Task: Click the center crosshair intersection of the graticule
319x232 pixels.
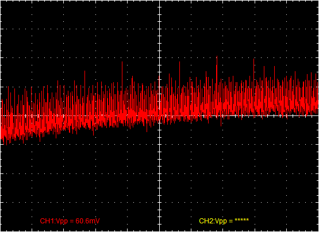Action: [159, 115]
